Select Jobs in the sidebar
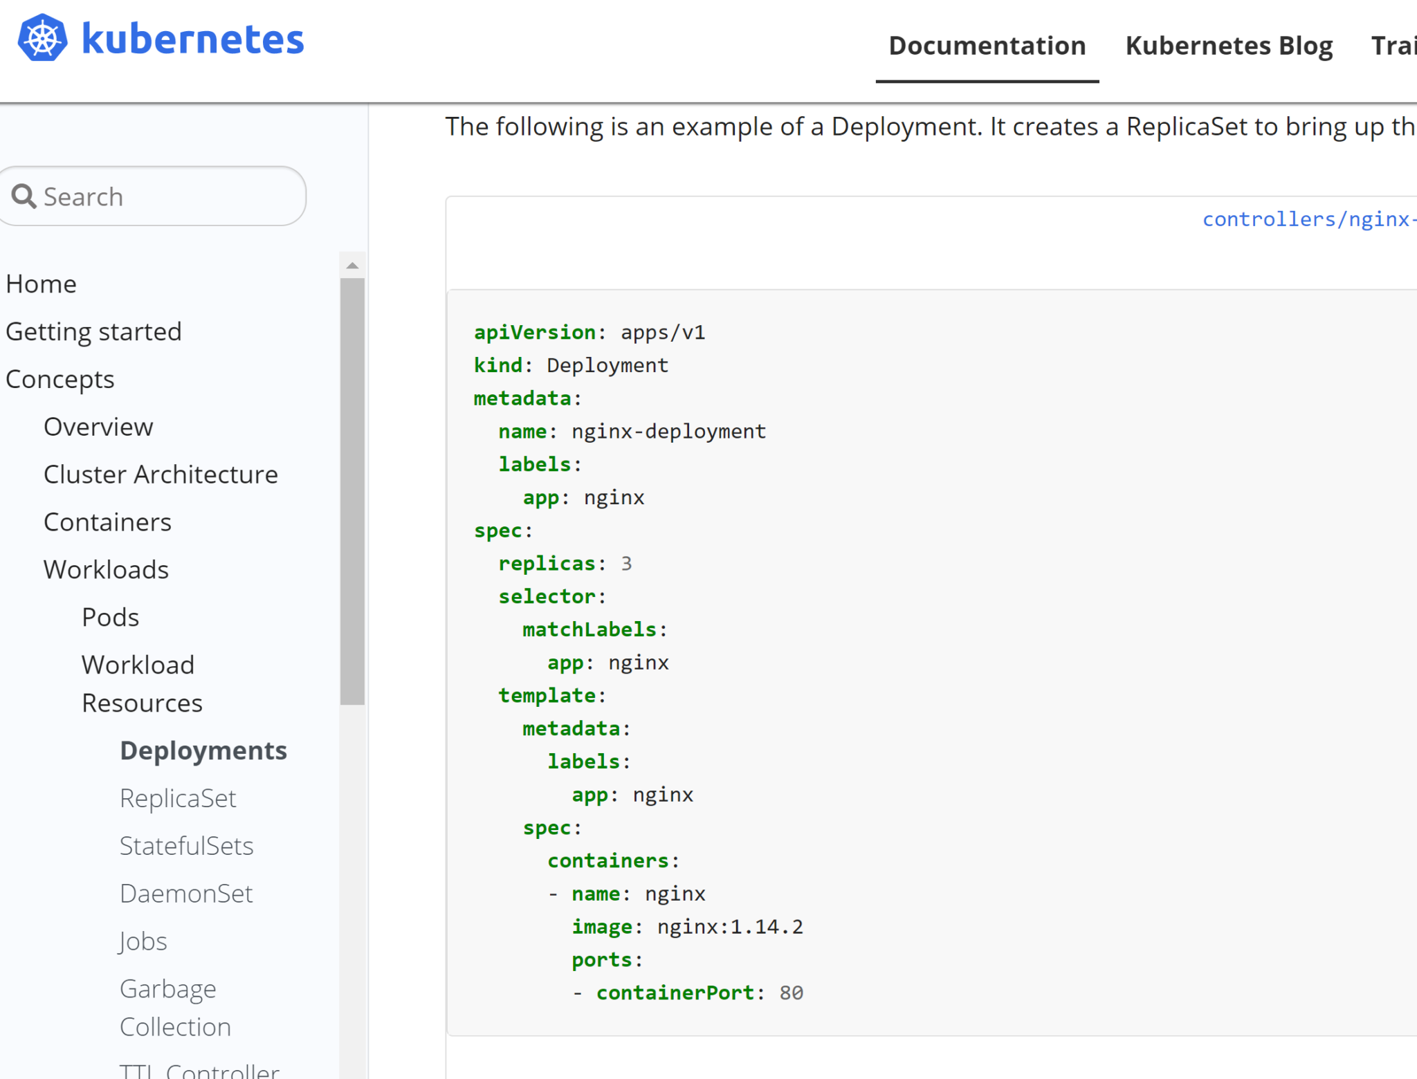Screen dimensions: 1417x1079 tap(143, 941)
